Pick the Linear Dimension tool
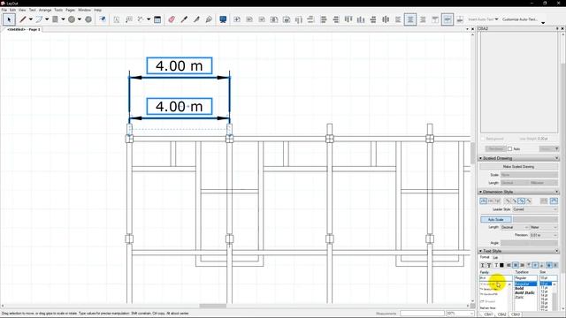 [141, 19]
